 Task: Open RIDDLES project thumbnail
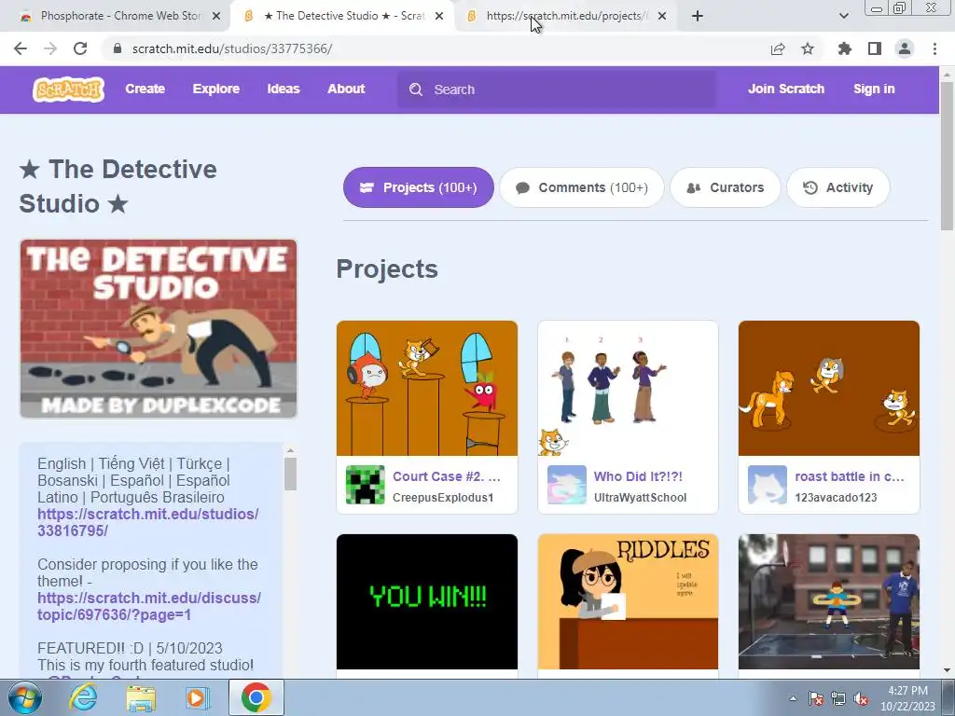(x=628, y=601)
